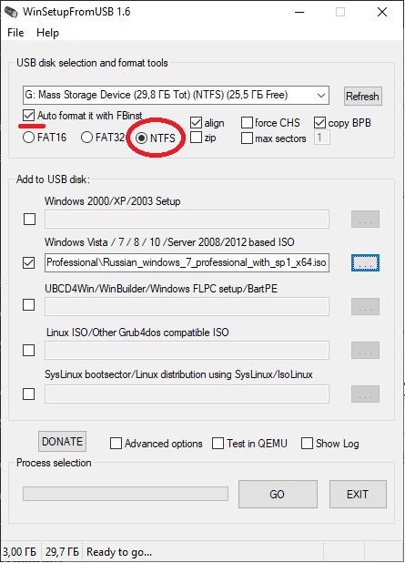Viewport: 405px width, 563px height.
Task: Select the FAT32 file system option
Action: (86, 138)
